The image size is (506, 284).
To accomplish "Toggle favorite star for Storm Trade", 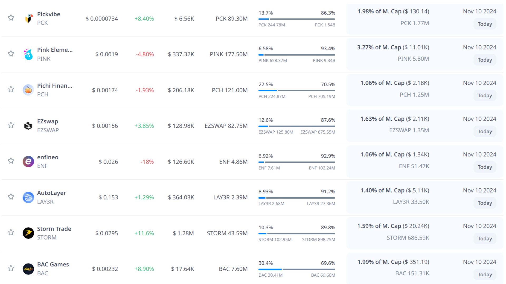I will point(11,232).
